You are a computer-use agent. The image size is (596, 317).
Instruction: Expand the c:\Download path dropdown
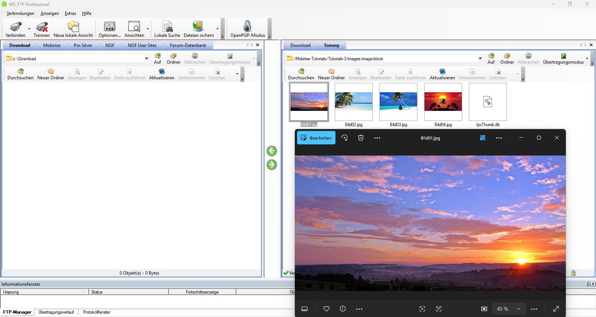coord(146,58)
